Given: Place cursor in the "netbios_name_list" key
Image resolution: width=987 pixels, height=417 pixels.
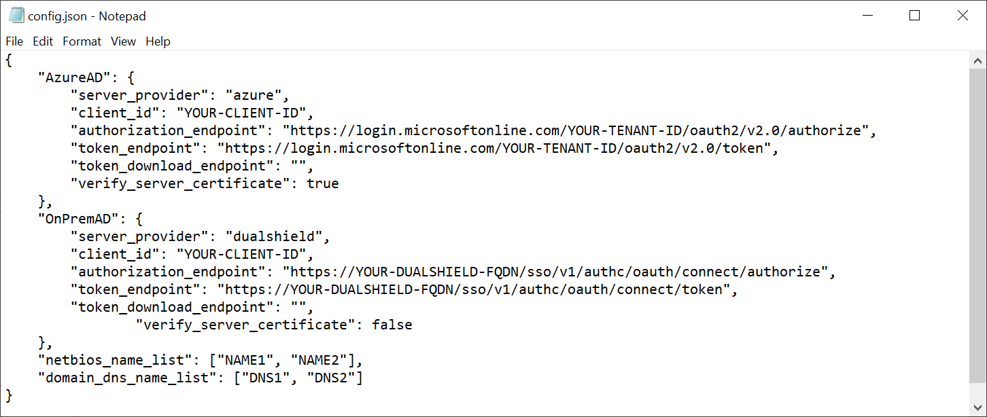Looking at the screenshot, I should [111, 360].
